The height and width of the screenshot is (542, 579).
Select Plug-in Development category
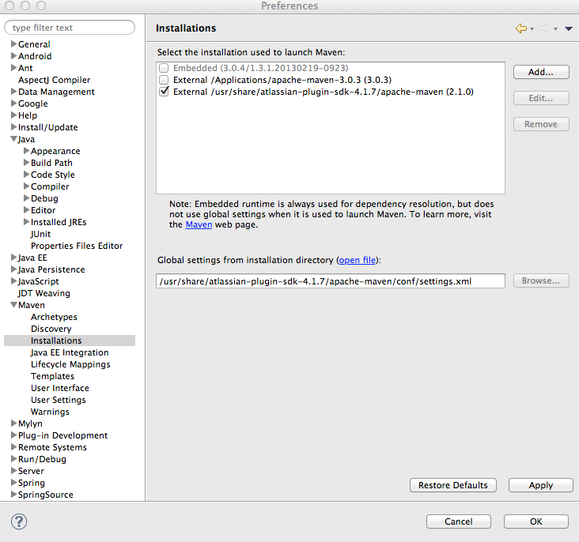pyautogui.click(x=62, y=435)
